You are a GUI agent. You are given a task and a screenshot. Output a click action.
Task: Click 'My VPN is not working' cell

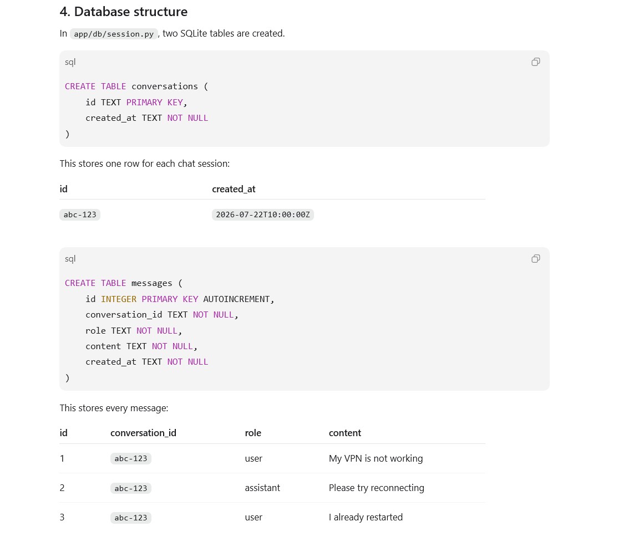pyautogui.click(x=376, y=458)
